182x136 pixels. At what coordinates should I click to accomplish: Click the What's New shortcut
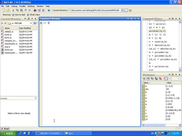(x=34, y=15)
